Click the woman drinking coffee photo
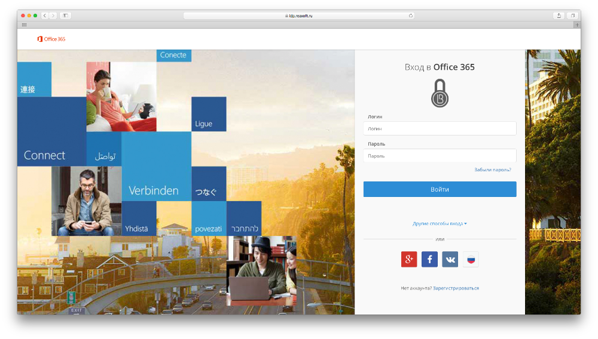Viewport: 598px width, 339px height. coord(121,97)
